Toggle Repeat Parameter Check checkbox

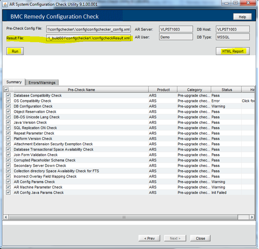click(8, 133)
